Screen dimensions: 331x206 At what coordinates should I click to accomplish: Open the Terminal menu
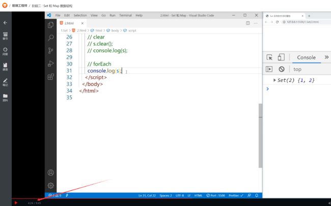pos(125,15)
